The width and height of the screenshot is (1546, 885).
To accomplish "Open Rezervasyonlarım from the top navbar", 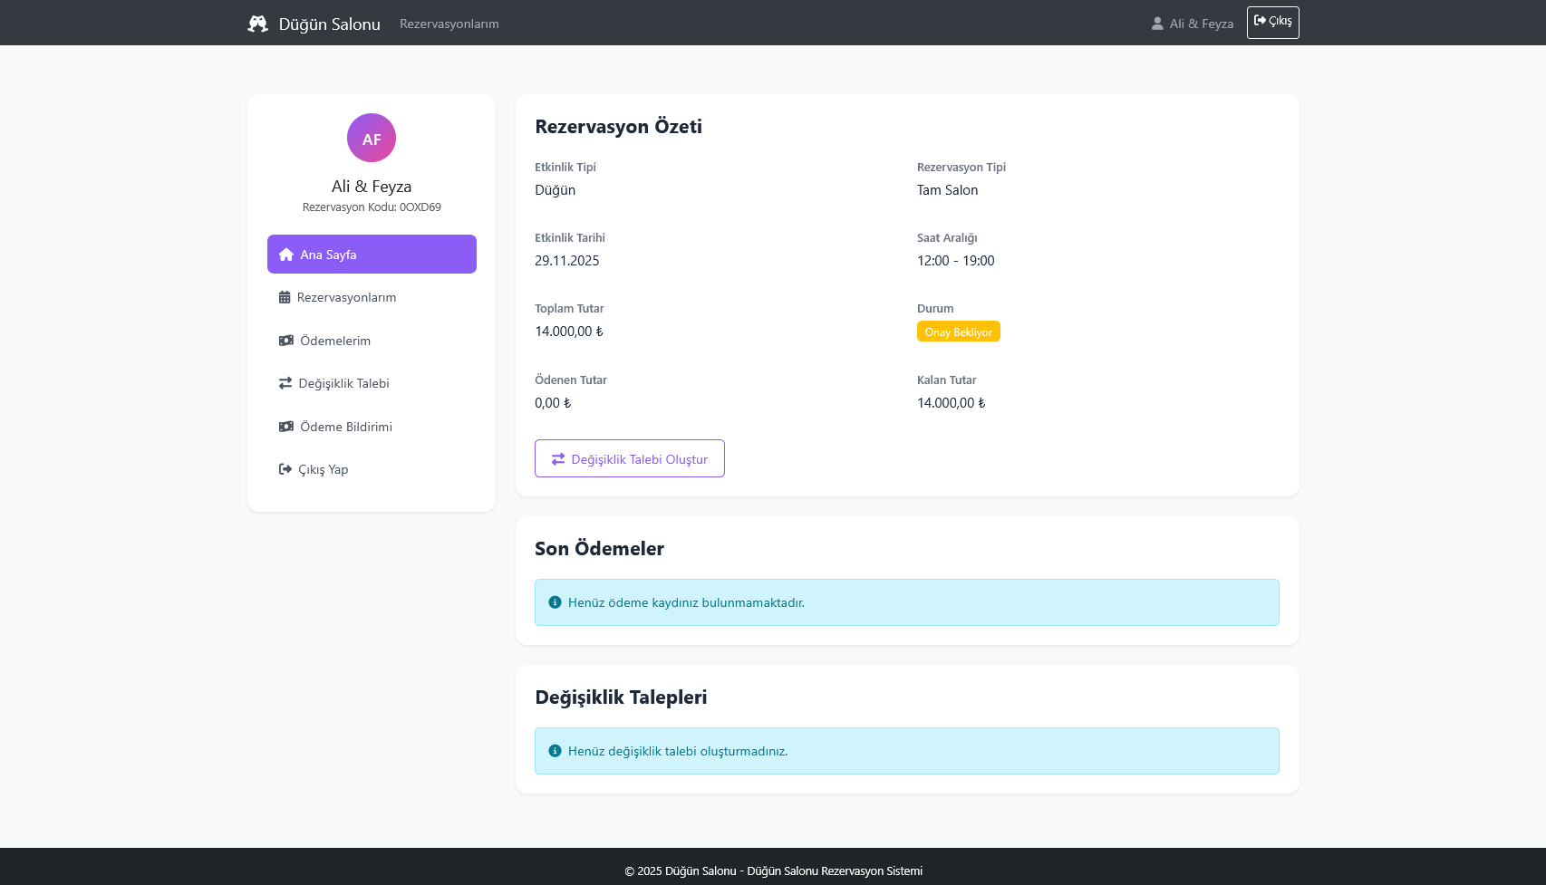I will coord(449,24).
